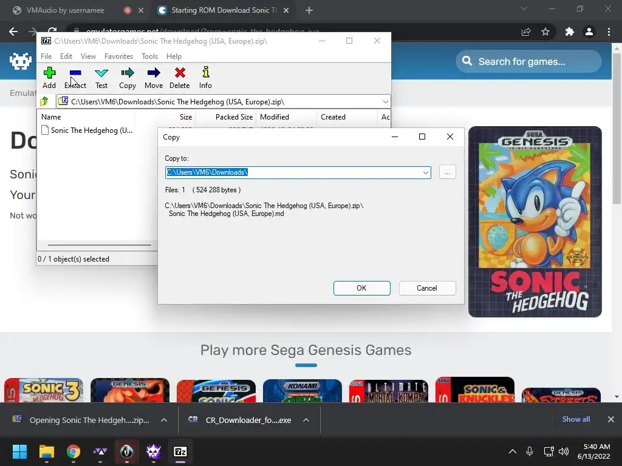Select Sonic The Hedgehog file in list
This screenshot has height=466, width=622.
tap(87, 130)
